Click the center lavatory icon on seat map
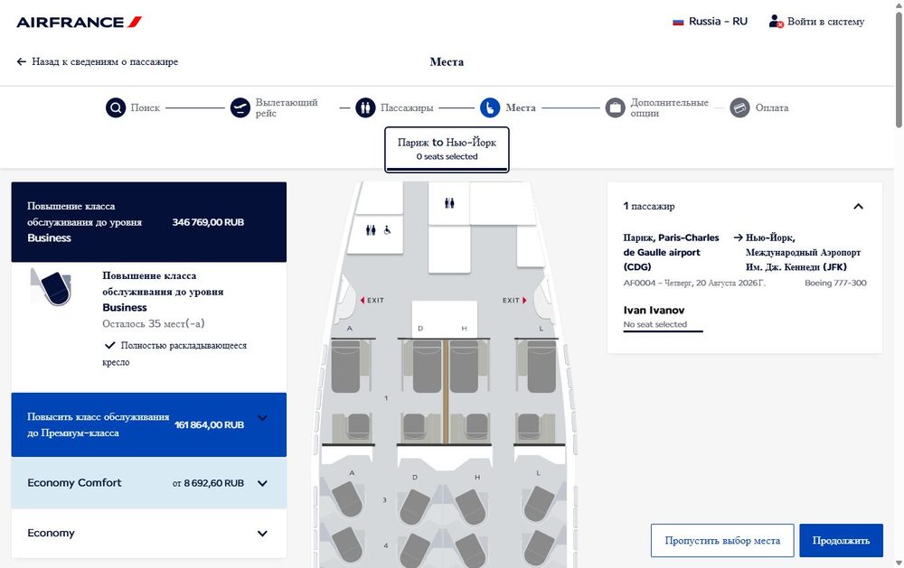The image size is (904, 568). click(449, 203)
